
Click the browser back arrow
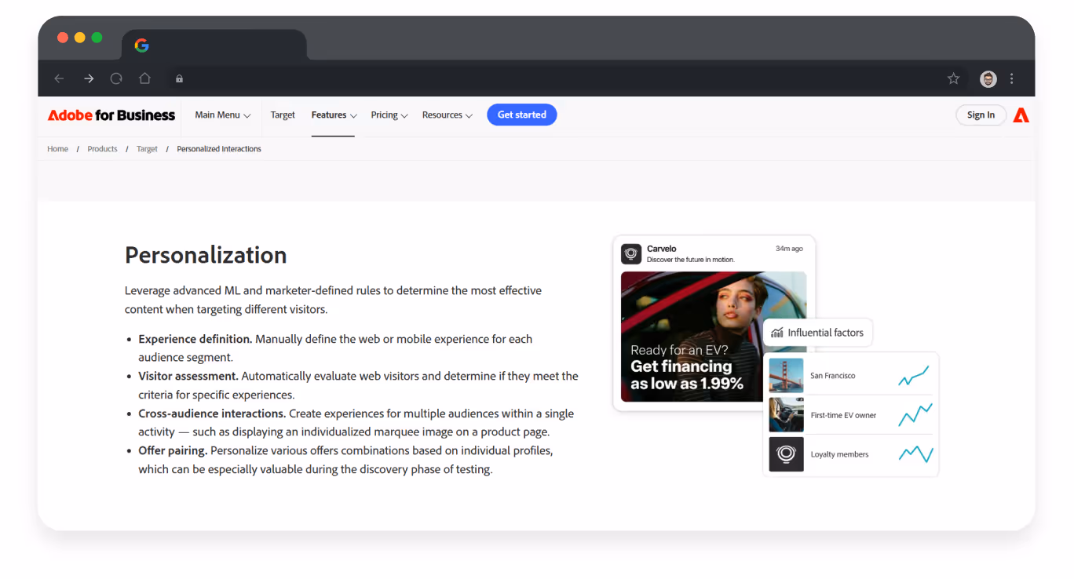(x=59, y=78)
